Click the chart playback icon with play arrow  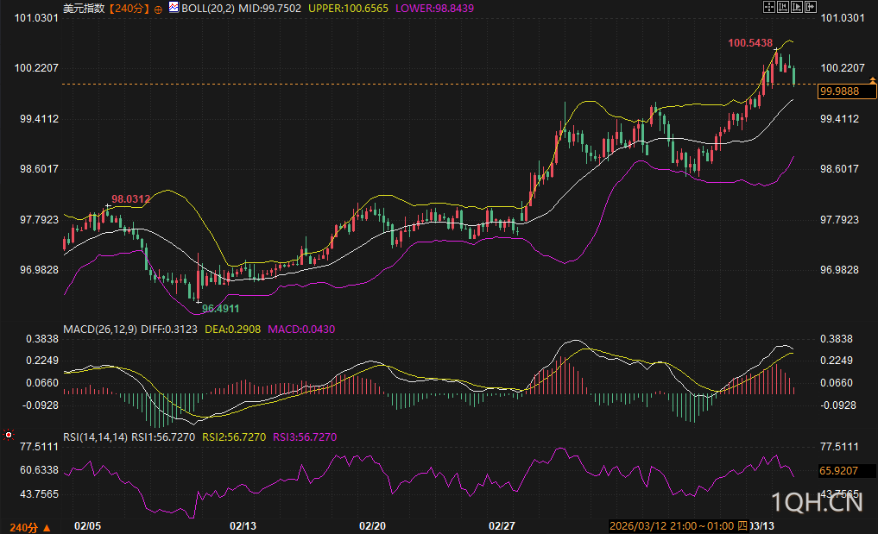click(x=796, y=8)
